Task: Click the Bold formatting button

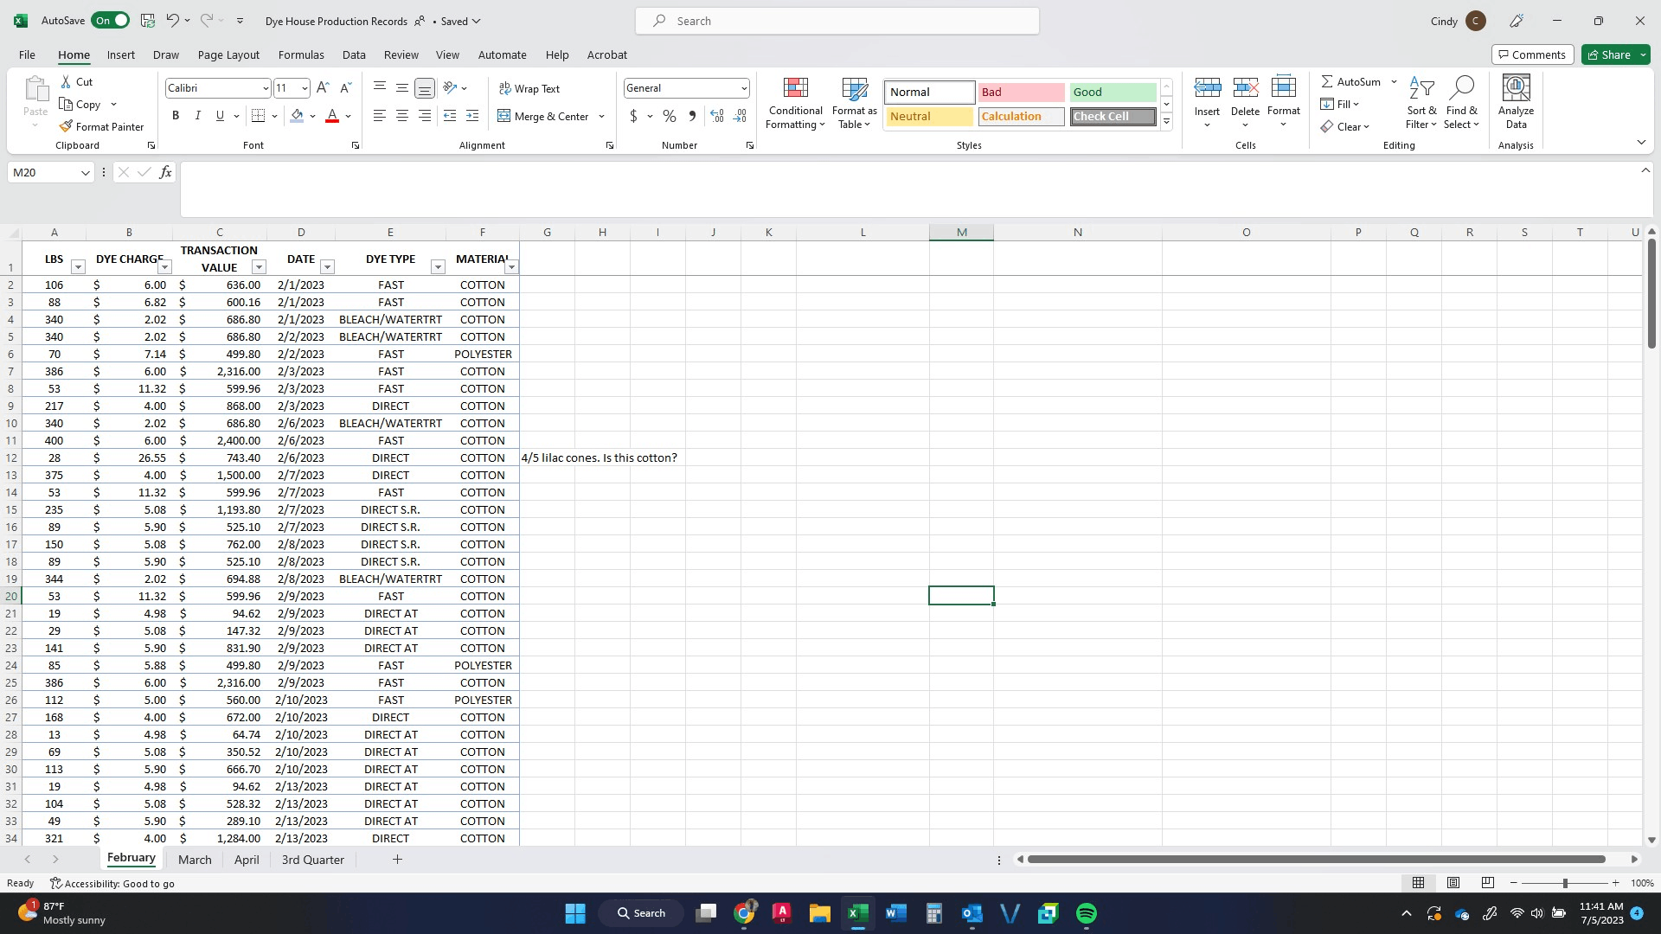Action: pos(176,116)
